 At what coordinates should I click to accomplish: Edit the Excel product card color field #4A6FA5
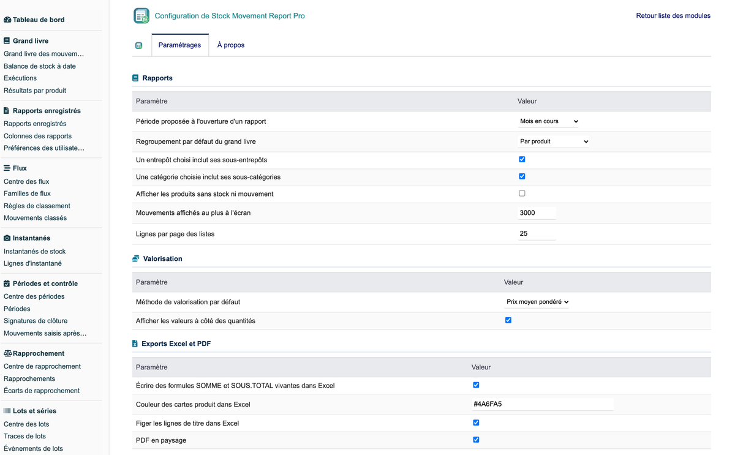(542, 404)
